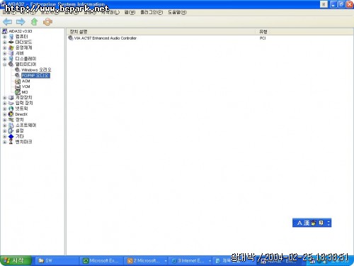Open the ACM codec node icon
The height and width of the screenshot is (266, 354).
tap(18, 81)
